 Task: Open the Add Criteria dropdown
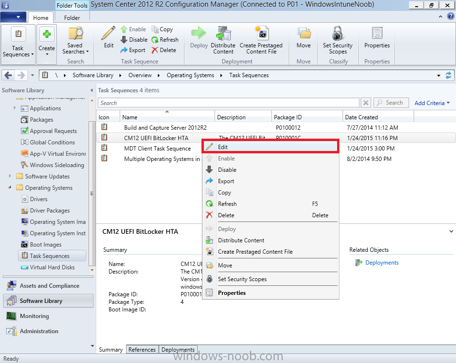click(432, 103)
